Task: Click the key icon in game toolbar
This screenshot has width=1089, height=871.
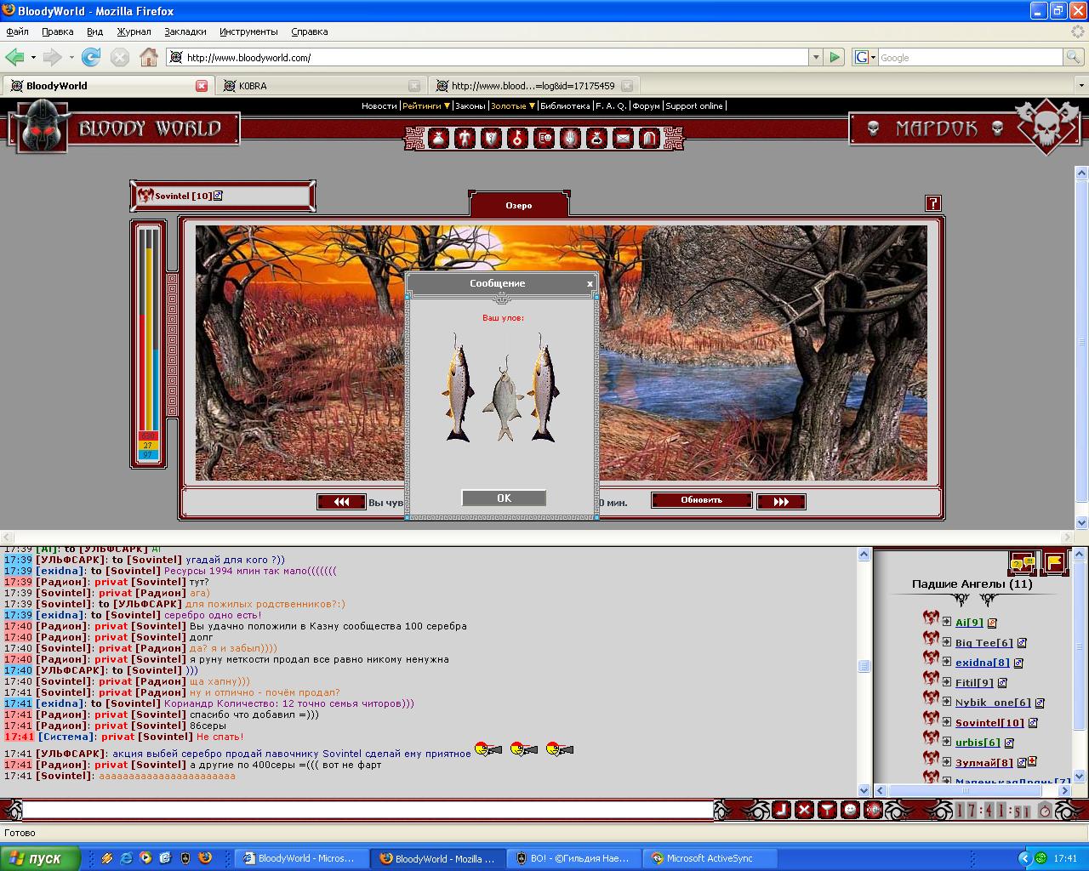Action: pos(517,138)
